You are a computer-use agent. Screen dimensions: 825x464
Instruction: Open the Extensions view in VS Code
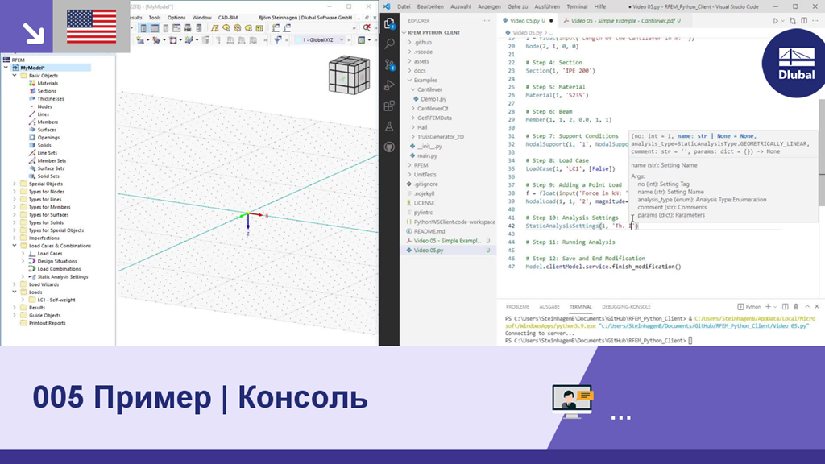pyautogui.click(x=389, y=106)
